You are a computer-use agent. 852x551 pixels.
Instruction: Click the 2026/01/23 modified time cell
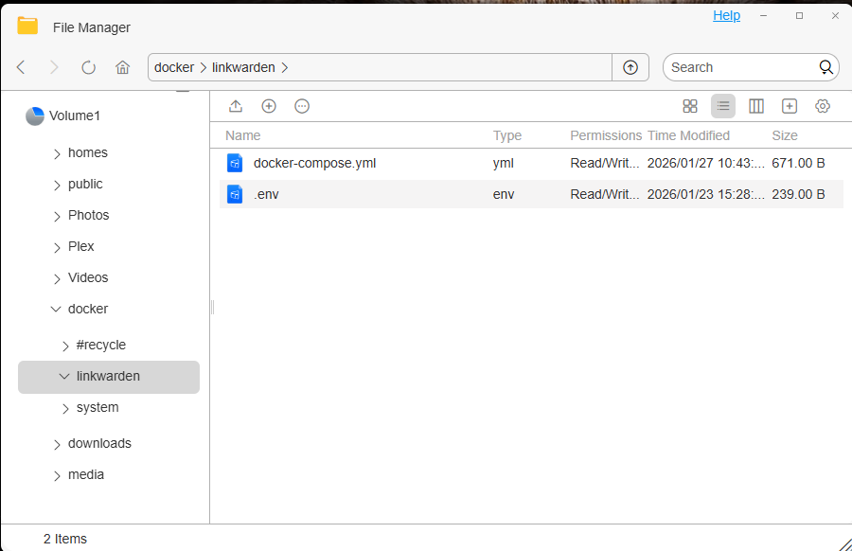tap(706, 194)
